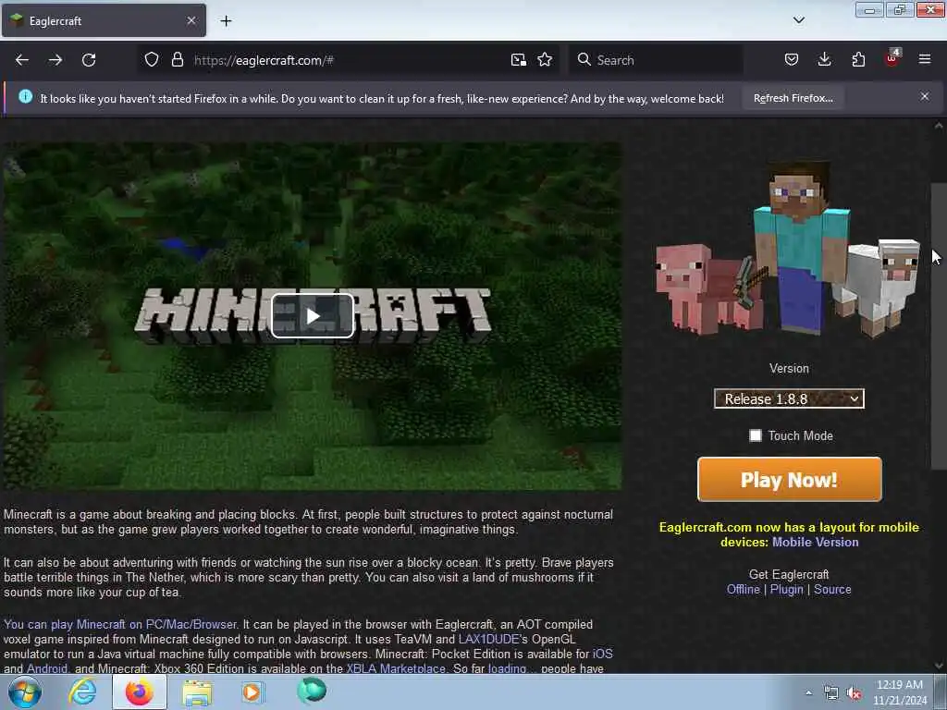Enable the Touch Mode checkbox
947x710 pixels.
tap(755, 436)
